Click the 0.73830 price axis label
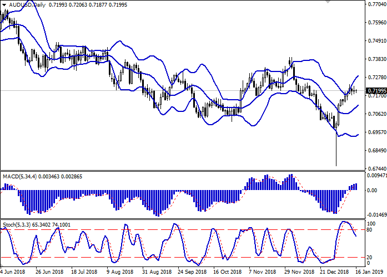This screenshot has height=277, width=387. (377, 59)
